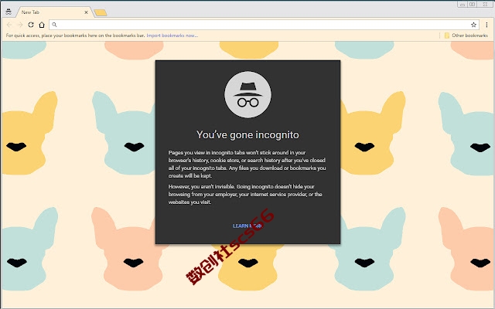This screenshot has height=309, width=495.
Task: Maximize the browser window
Action: pyautogui.click(x=473, y=5)
